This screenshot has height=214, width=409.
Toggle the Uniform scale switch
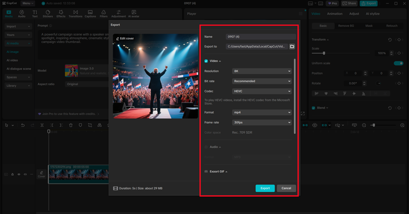point(398,63)
